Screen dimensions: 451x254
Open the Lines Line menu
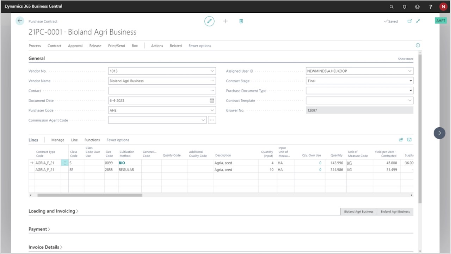(74, 140)
